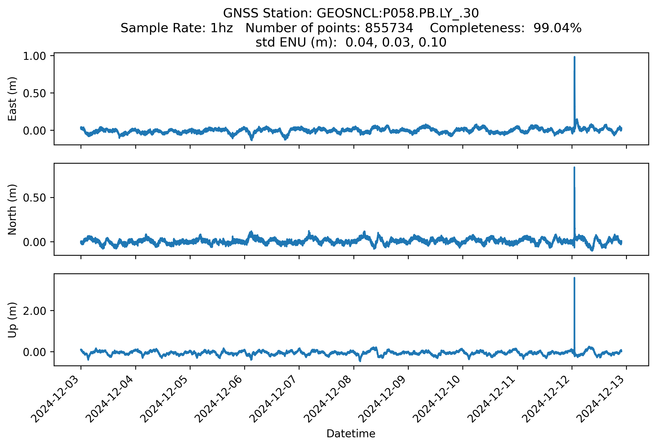Click the North (m) axis label
The height and width of the screenshot is (447, 656).
(12, 209)
